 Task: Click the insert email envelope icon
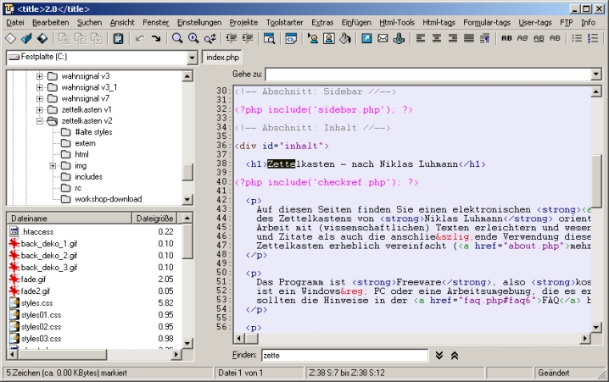click(383, 38)
